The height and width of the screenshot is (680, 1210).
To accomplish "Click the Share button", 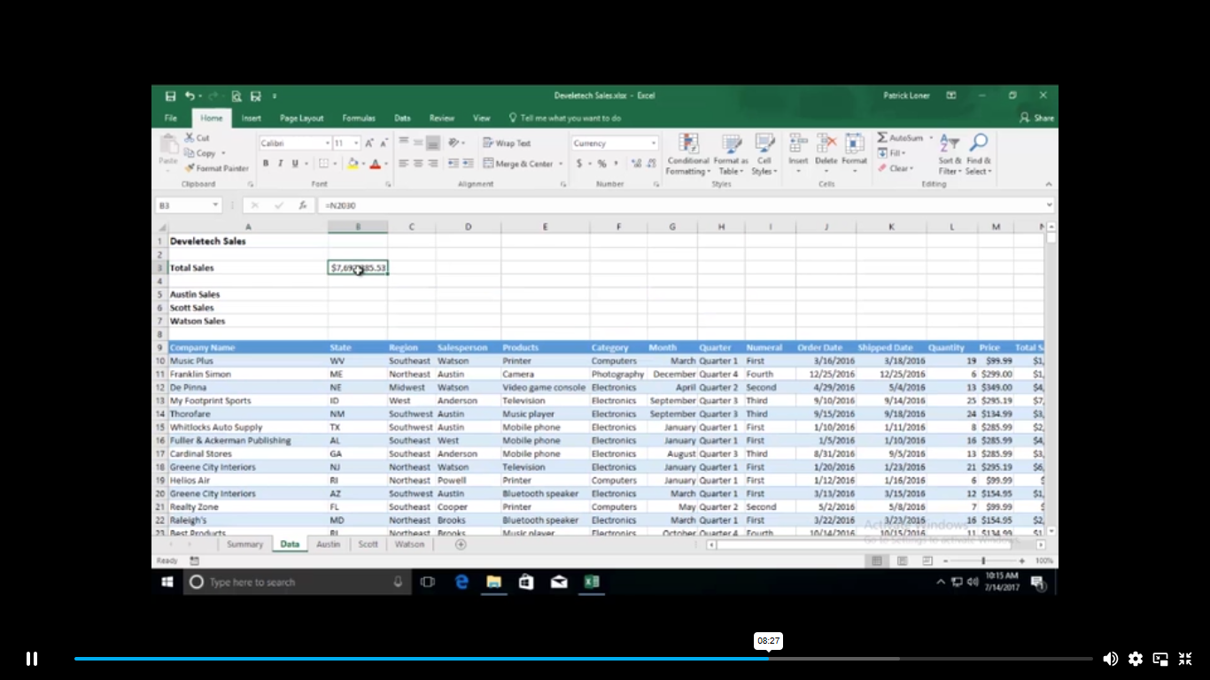I will coord(1037,118).
